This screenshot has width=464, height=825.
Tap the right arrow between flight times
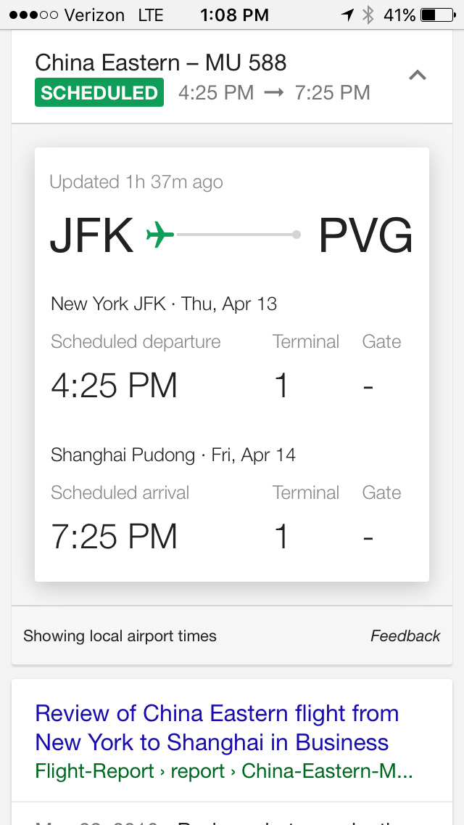point(274,93)
